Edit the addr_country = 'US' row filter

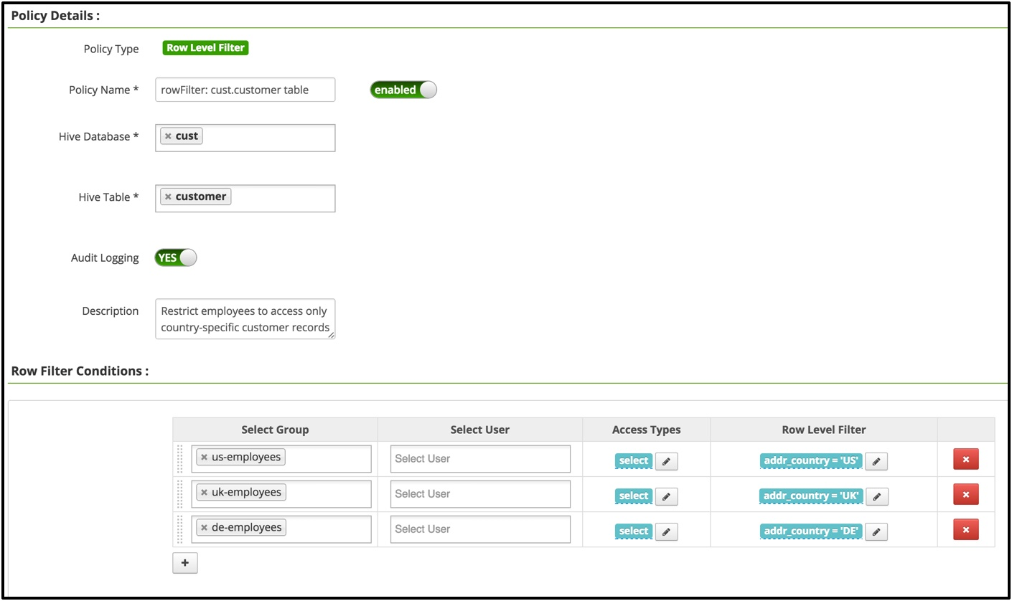click(x=876, y=461)
